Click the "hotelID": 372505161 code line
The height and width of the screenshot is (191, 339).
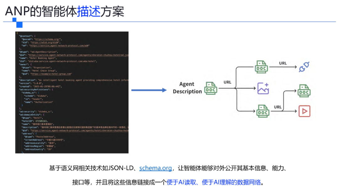[35, 121]
